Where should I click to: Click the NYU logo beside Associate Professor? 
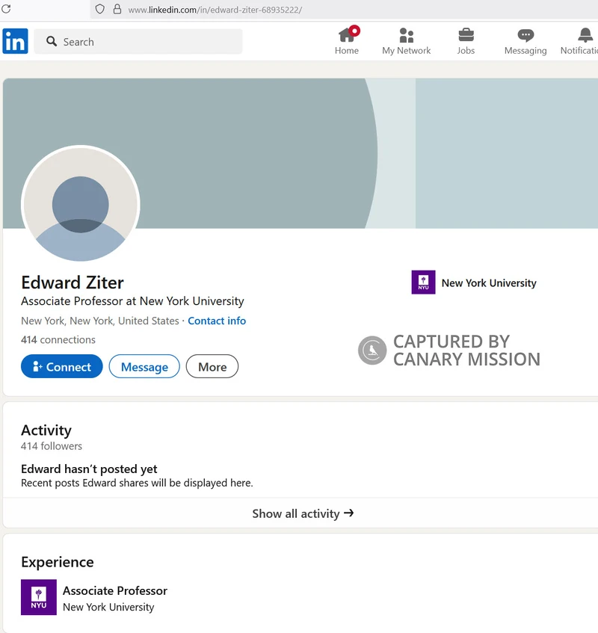39,597
